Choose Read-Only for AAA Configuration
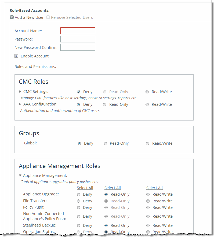Screen dimensions: 214x237 (105, 104)
